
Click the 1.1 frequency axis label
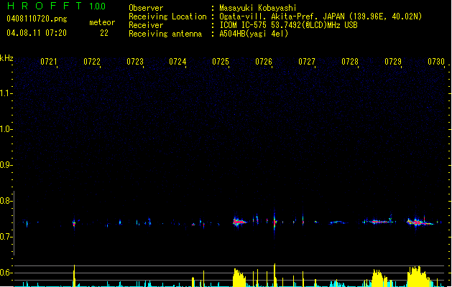6,93
